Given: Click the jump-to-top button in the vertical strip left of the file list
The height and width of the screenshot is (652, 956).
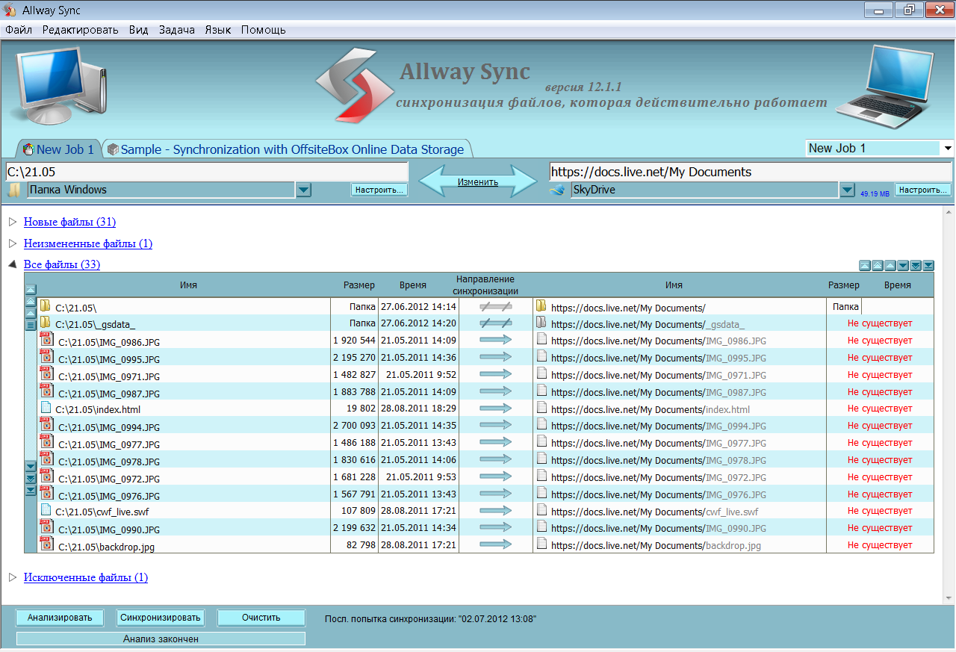Looking at the screenshot, I should (x=31, y=290).
